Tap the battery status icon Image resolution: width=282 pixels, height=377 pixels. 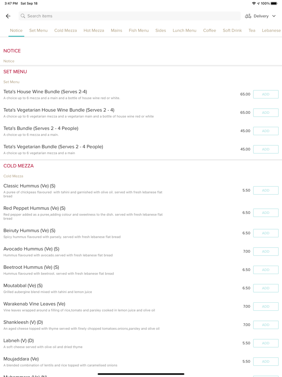click(x=274, y=3)
